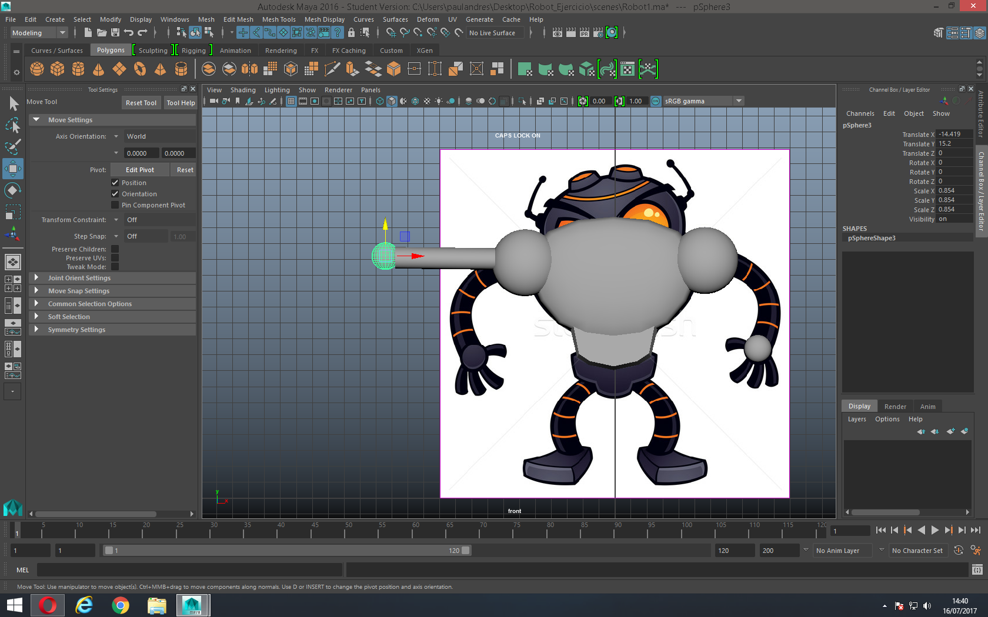Toggle the auto keyframe button
The image size is (988, 617).
click(x=958, y=551)
